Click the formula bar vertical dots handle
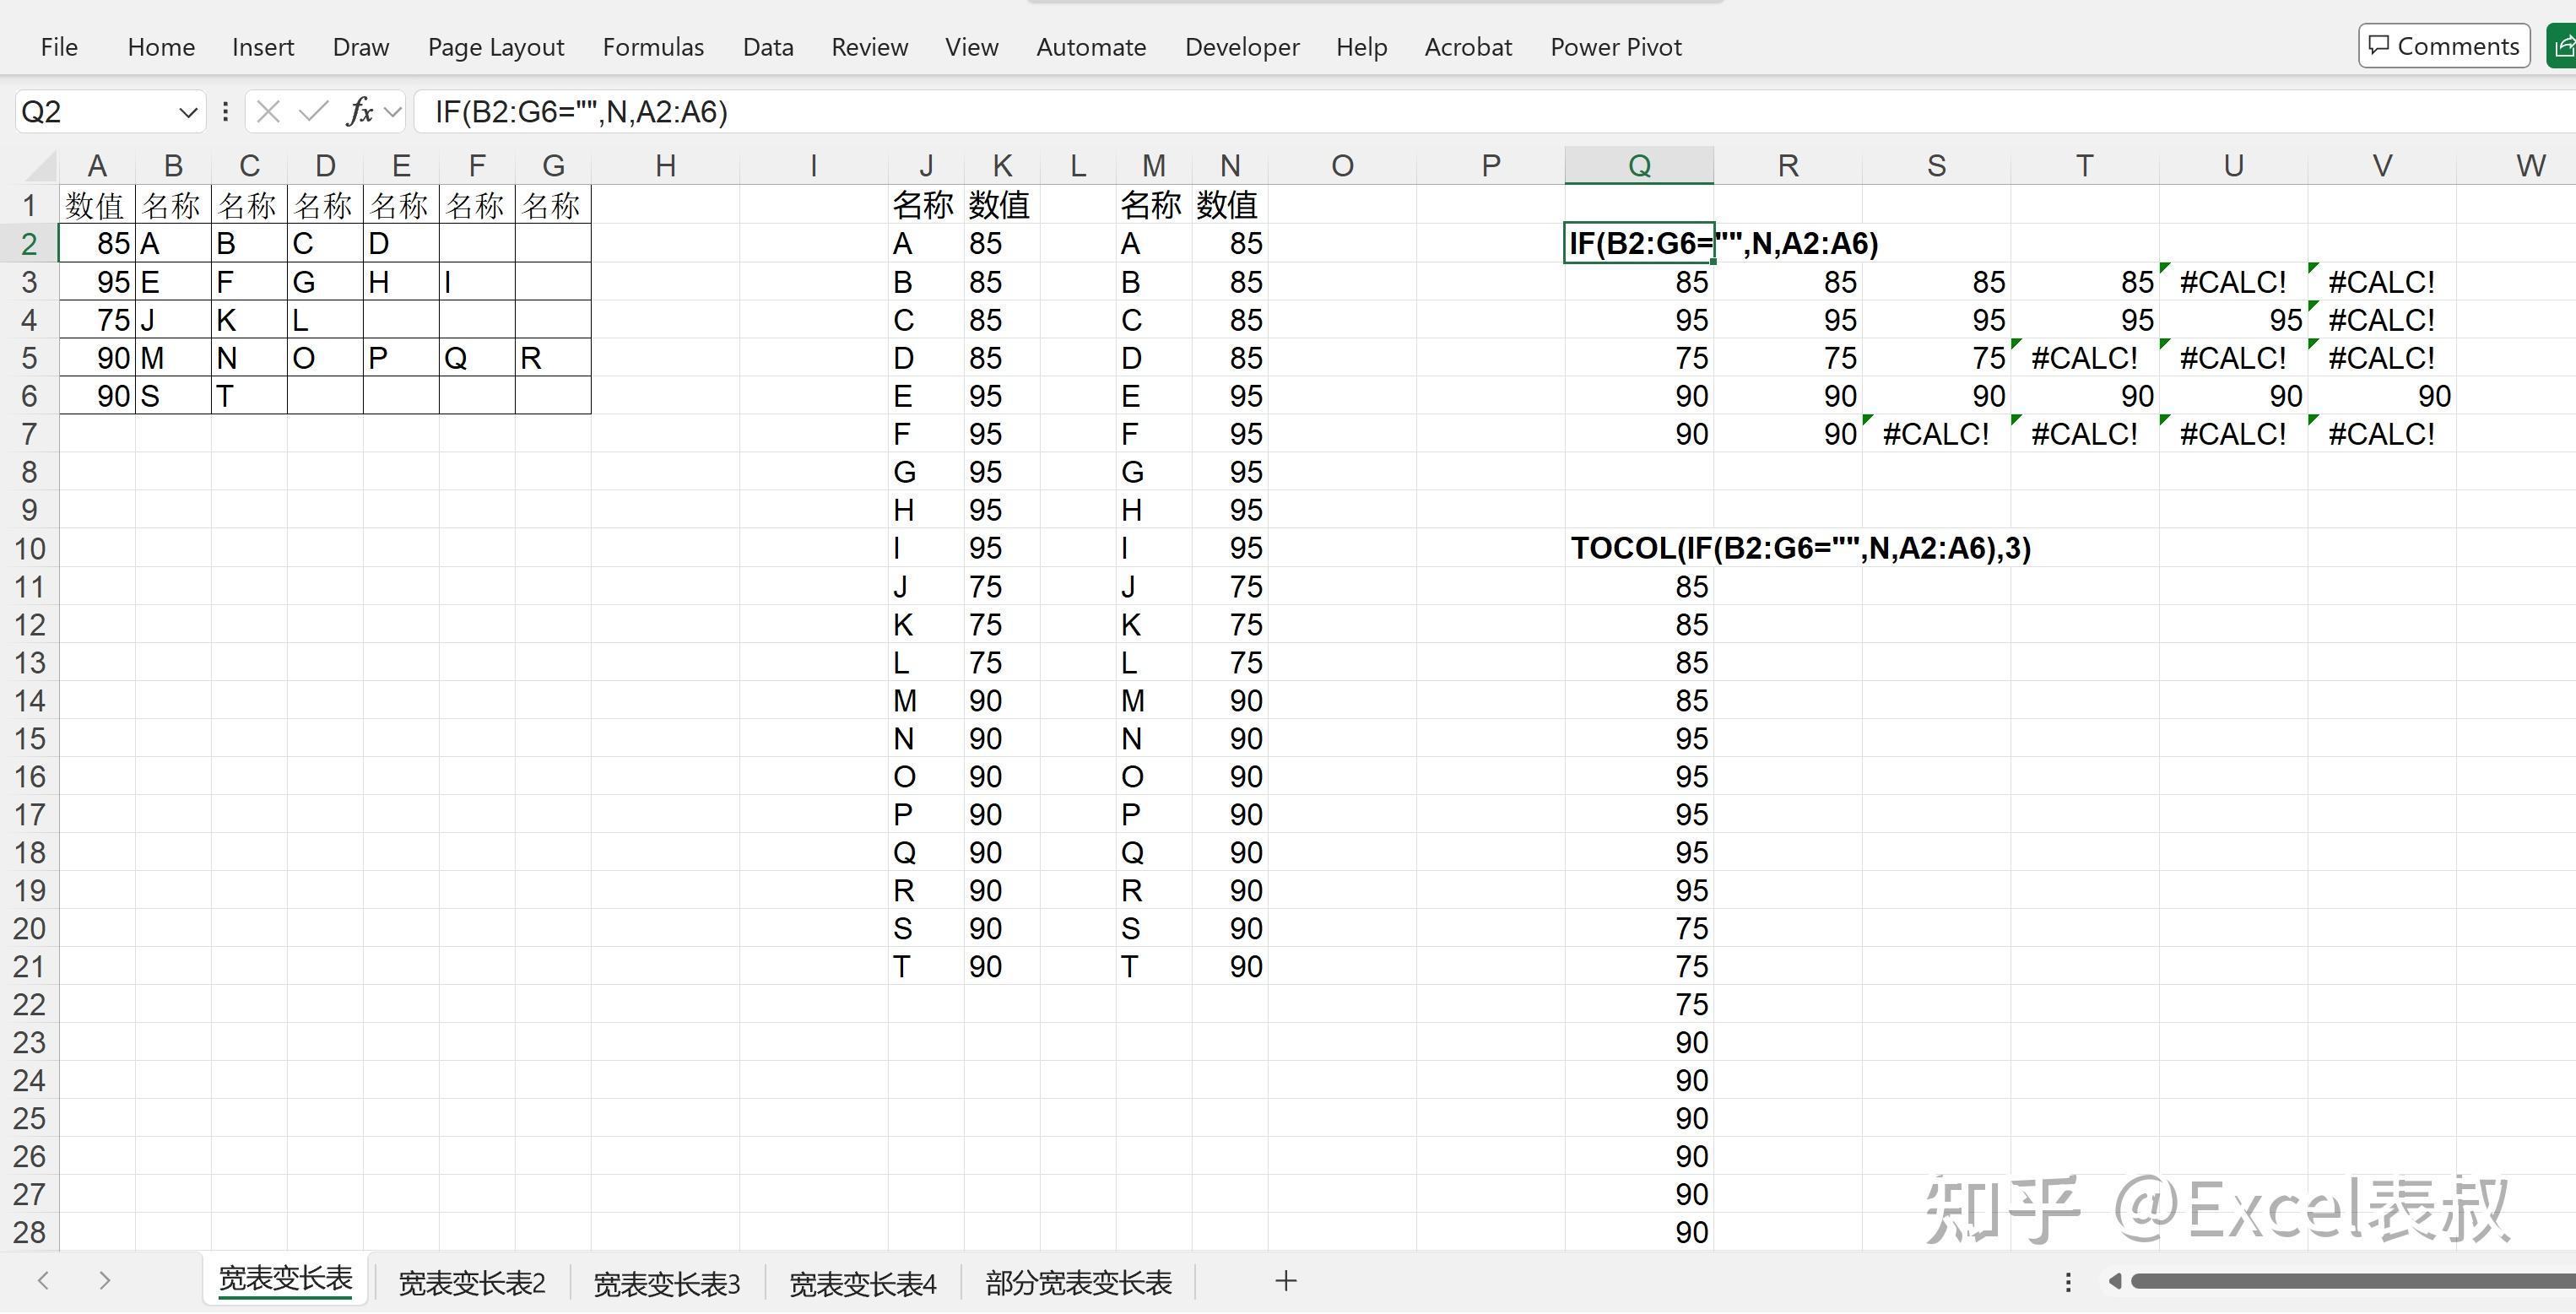Image resolution: width=2576 pixels, height=1314 pixels. [225, 111]
